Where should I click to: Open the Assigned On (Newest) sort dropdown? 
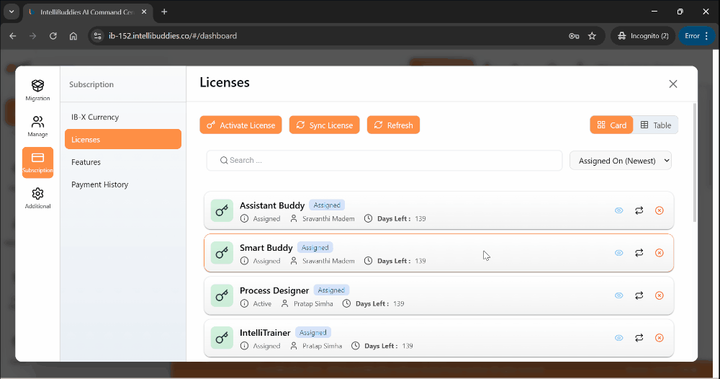tap(621, 161)
